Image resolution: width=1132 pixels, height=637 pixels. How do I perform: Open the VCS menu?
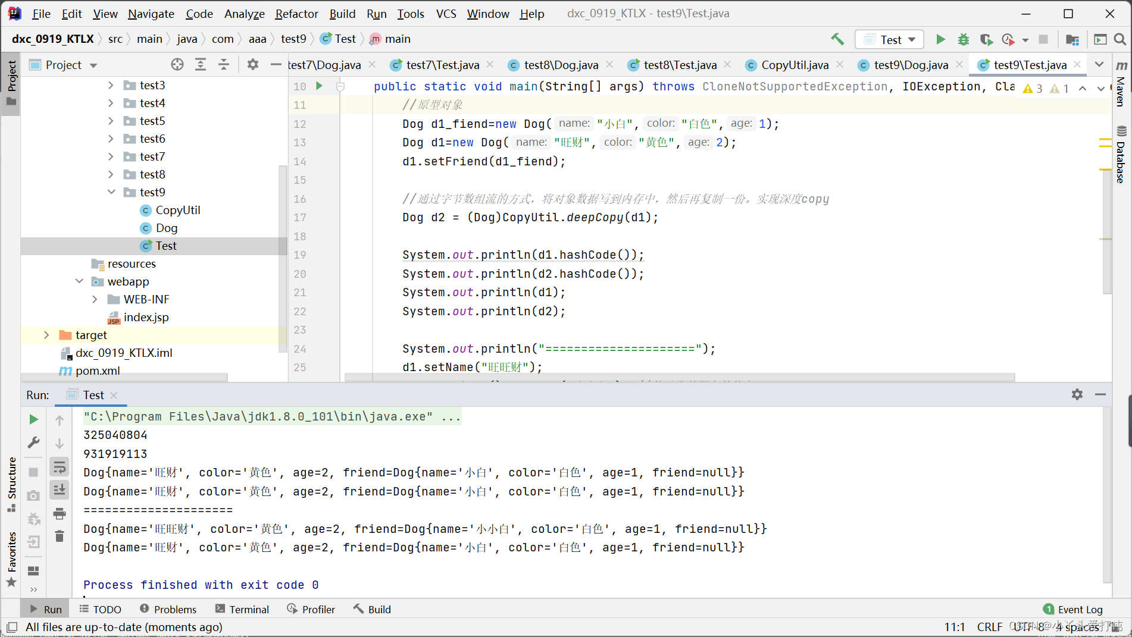(x=446, y=14)
